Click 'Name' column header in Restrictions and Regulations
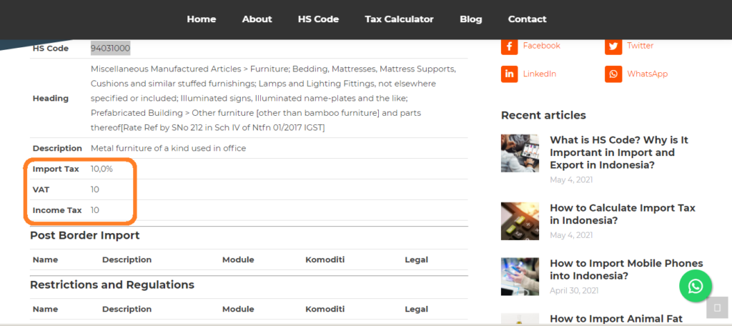This screenshot has height=326, width=732. [45, 309]
